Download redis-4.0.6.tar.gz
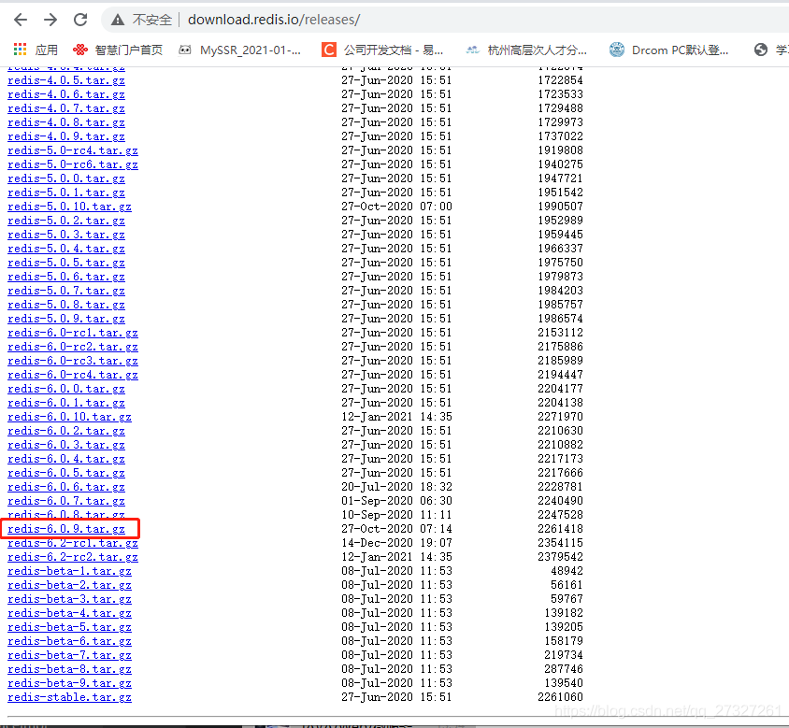The image size is (789, 728). [66, 94]
